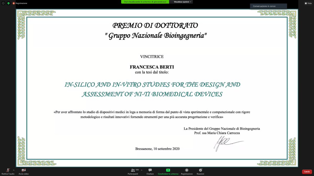Click the VINCITRICE text

point(152,57)
